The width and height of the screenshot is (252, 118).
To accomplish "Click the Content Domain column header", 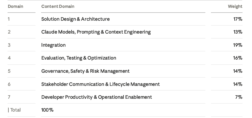I will pyautogui.click(x=58, y=6).
